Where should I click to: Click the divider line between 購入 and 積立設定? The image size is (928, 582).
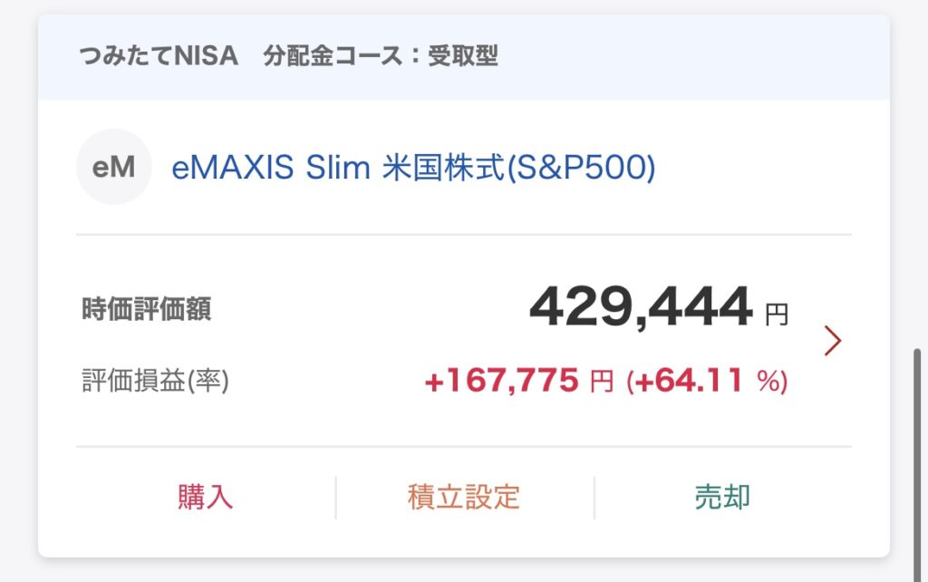(335, 498)
